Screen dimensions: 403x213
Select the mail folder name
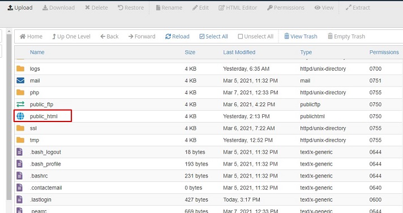pos(35,81)
